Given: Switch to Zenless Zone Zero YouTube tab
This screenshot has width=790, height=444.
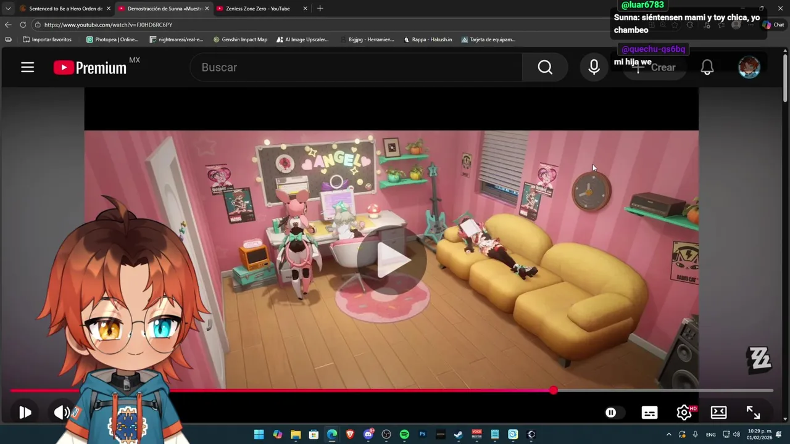Looking at the screenshot, I should point(258,9).
